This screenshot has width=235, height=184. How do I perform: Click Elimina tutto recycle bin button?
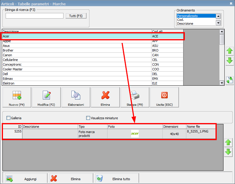tap(117, 179)
